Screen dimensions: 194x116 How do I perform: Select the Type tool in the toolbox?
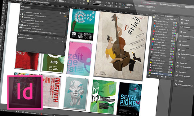2,17
